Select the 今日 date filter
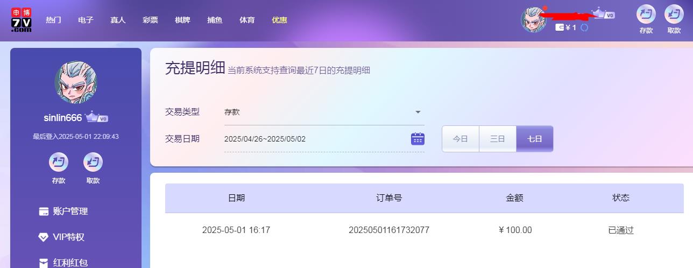The image size is (693, 268). point(461,139)
